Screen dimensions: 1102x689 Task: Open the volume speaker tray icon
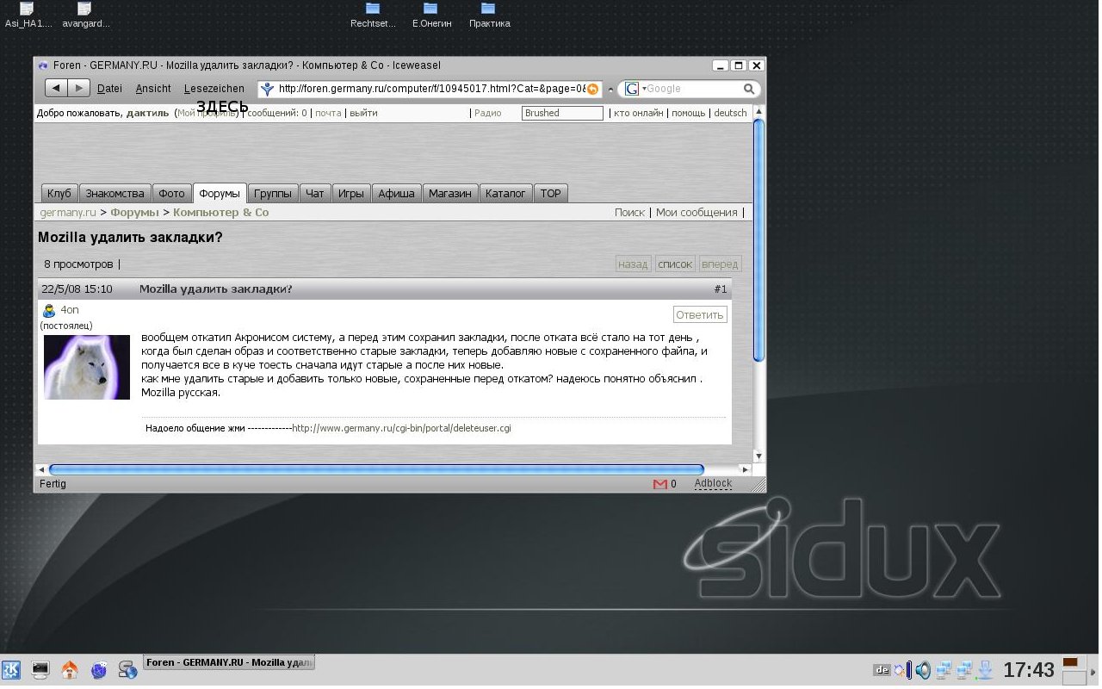click(x=923, y=669)
